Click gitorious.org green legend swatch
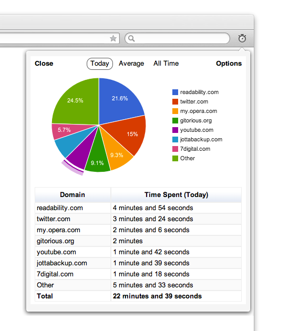This screenshot has width=289, height=331. (175, 120)
